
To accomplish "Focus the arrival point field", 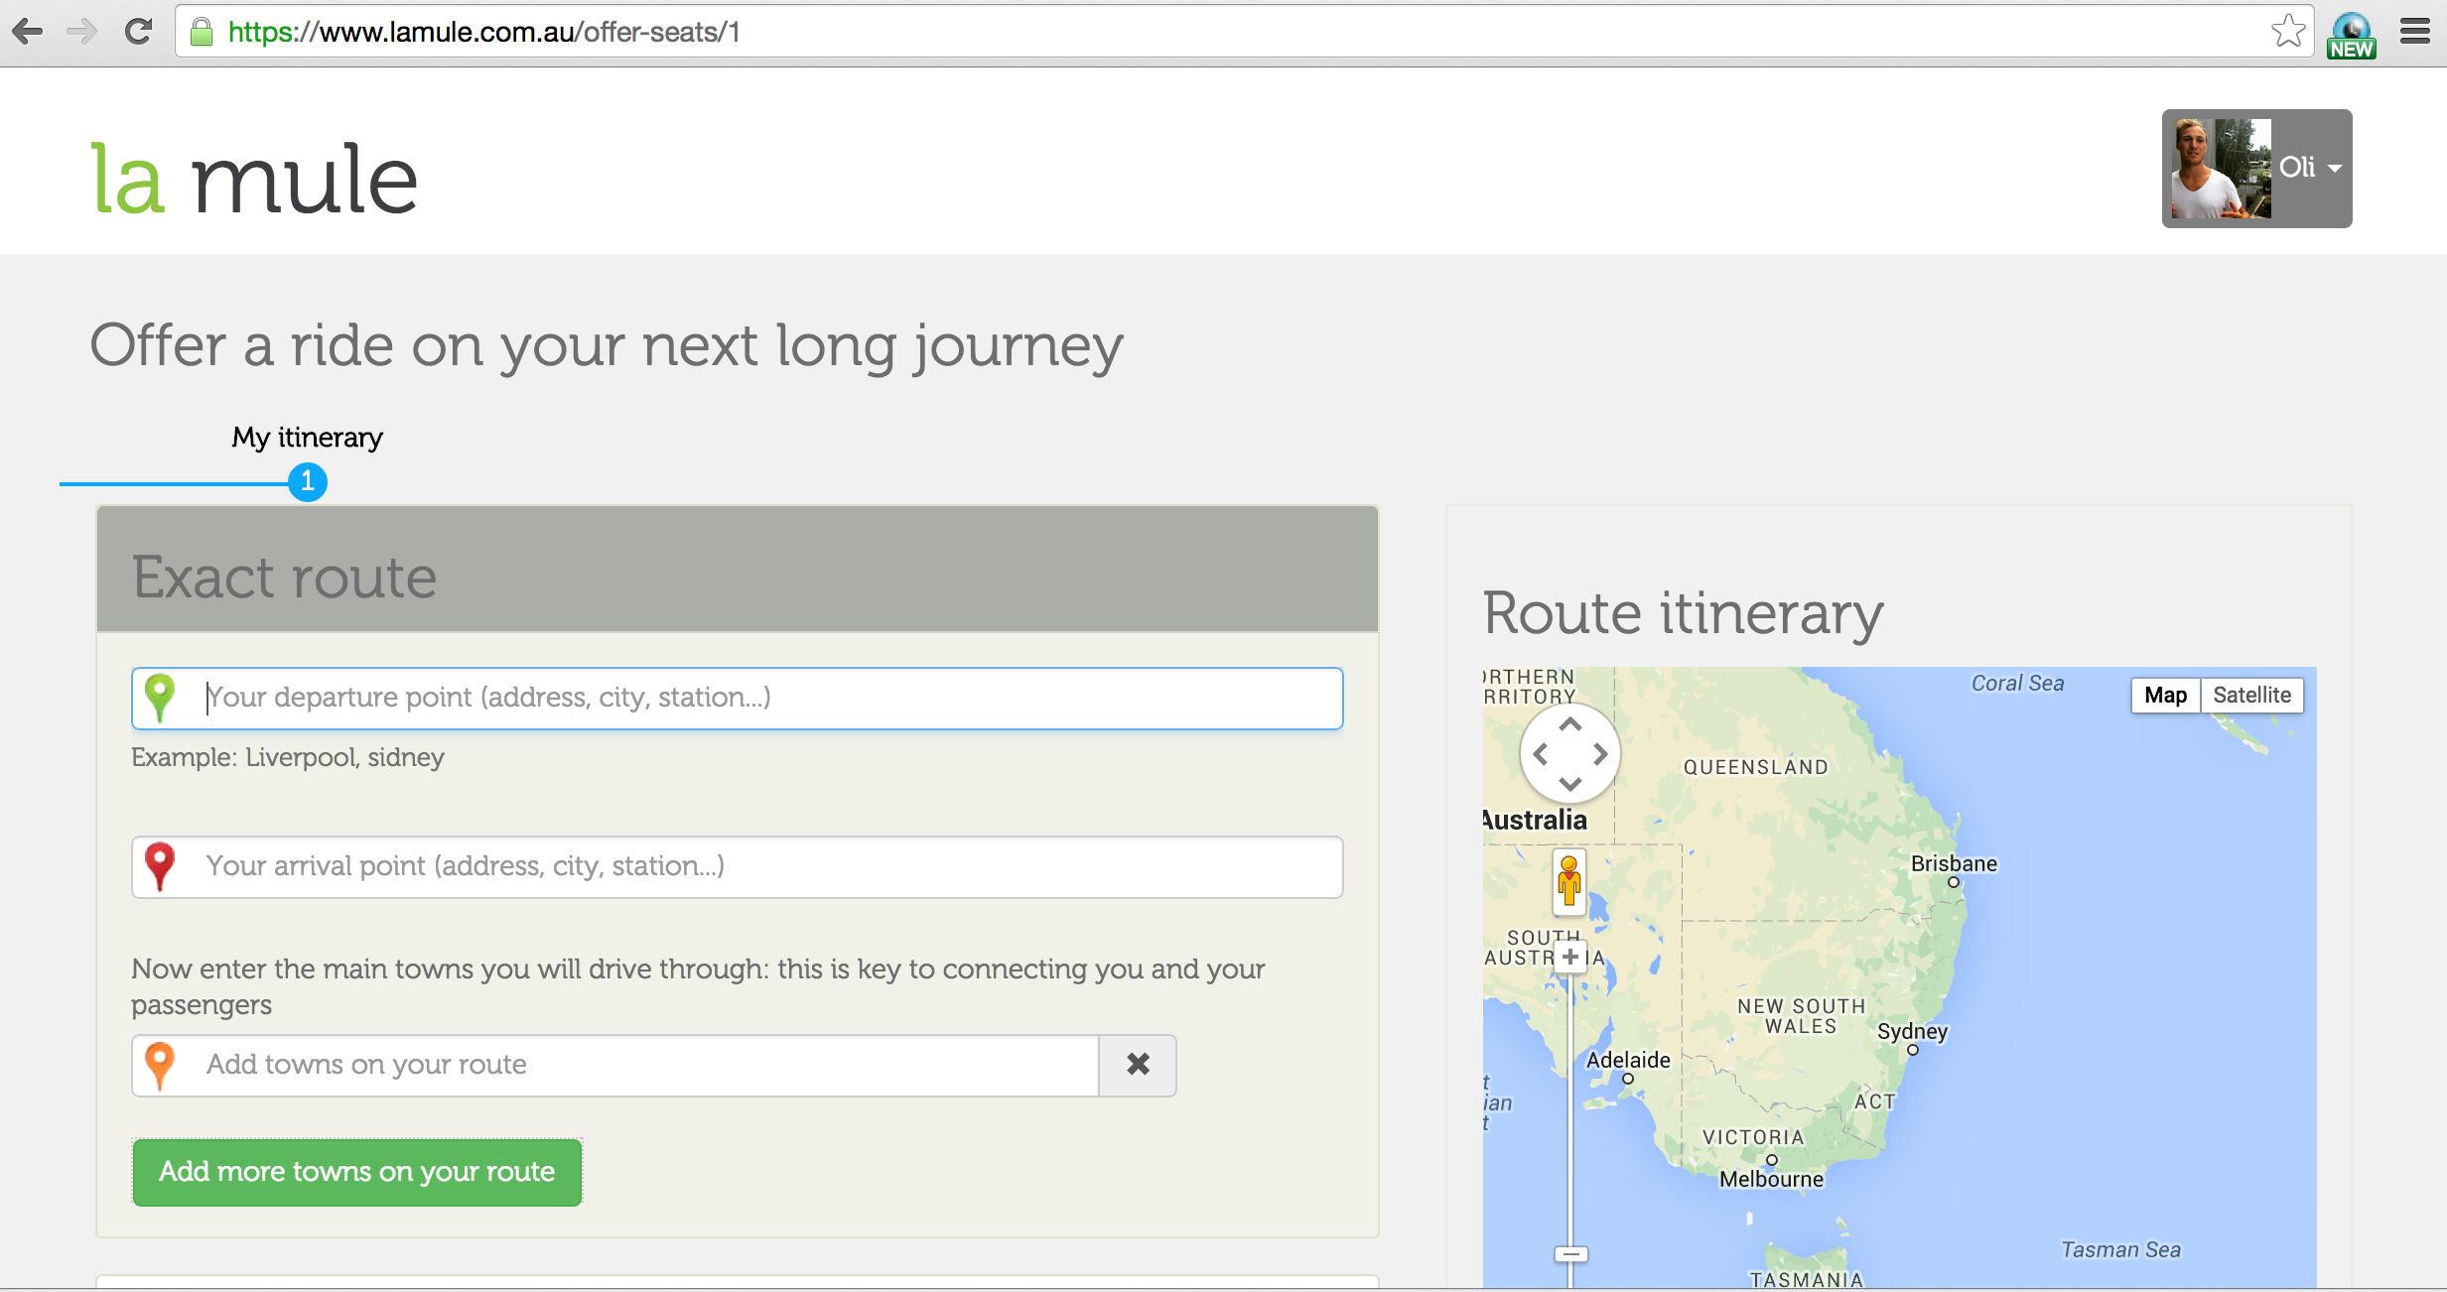I will [738, 866].
